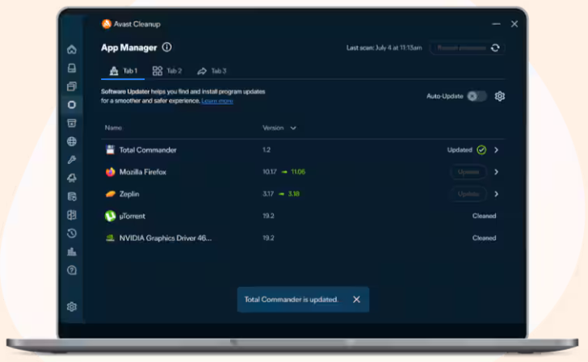This screenshot has width=588, height=362.
Task: Open the Learn more link
Action: click(x=217, y=101)
